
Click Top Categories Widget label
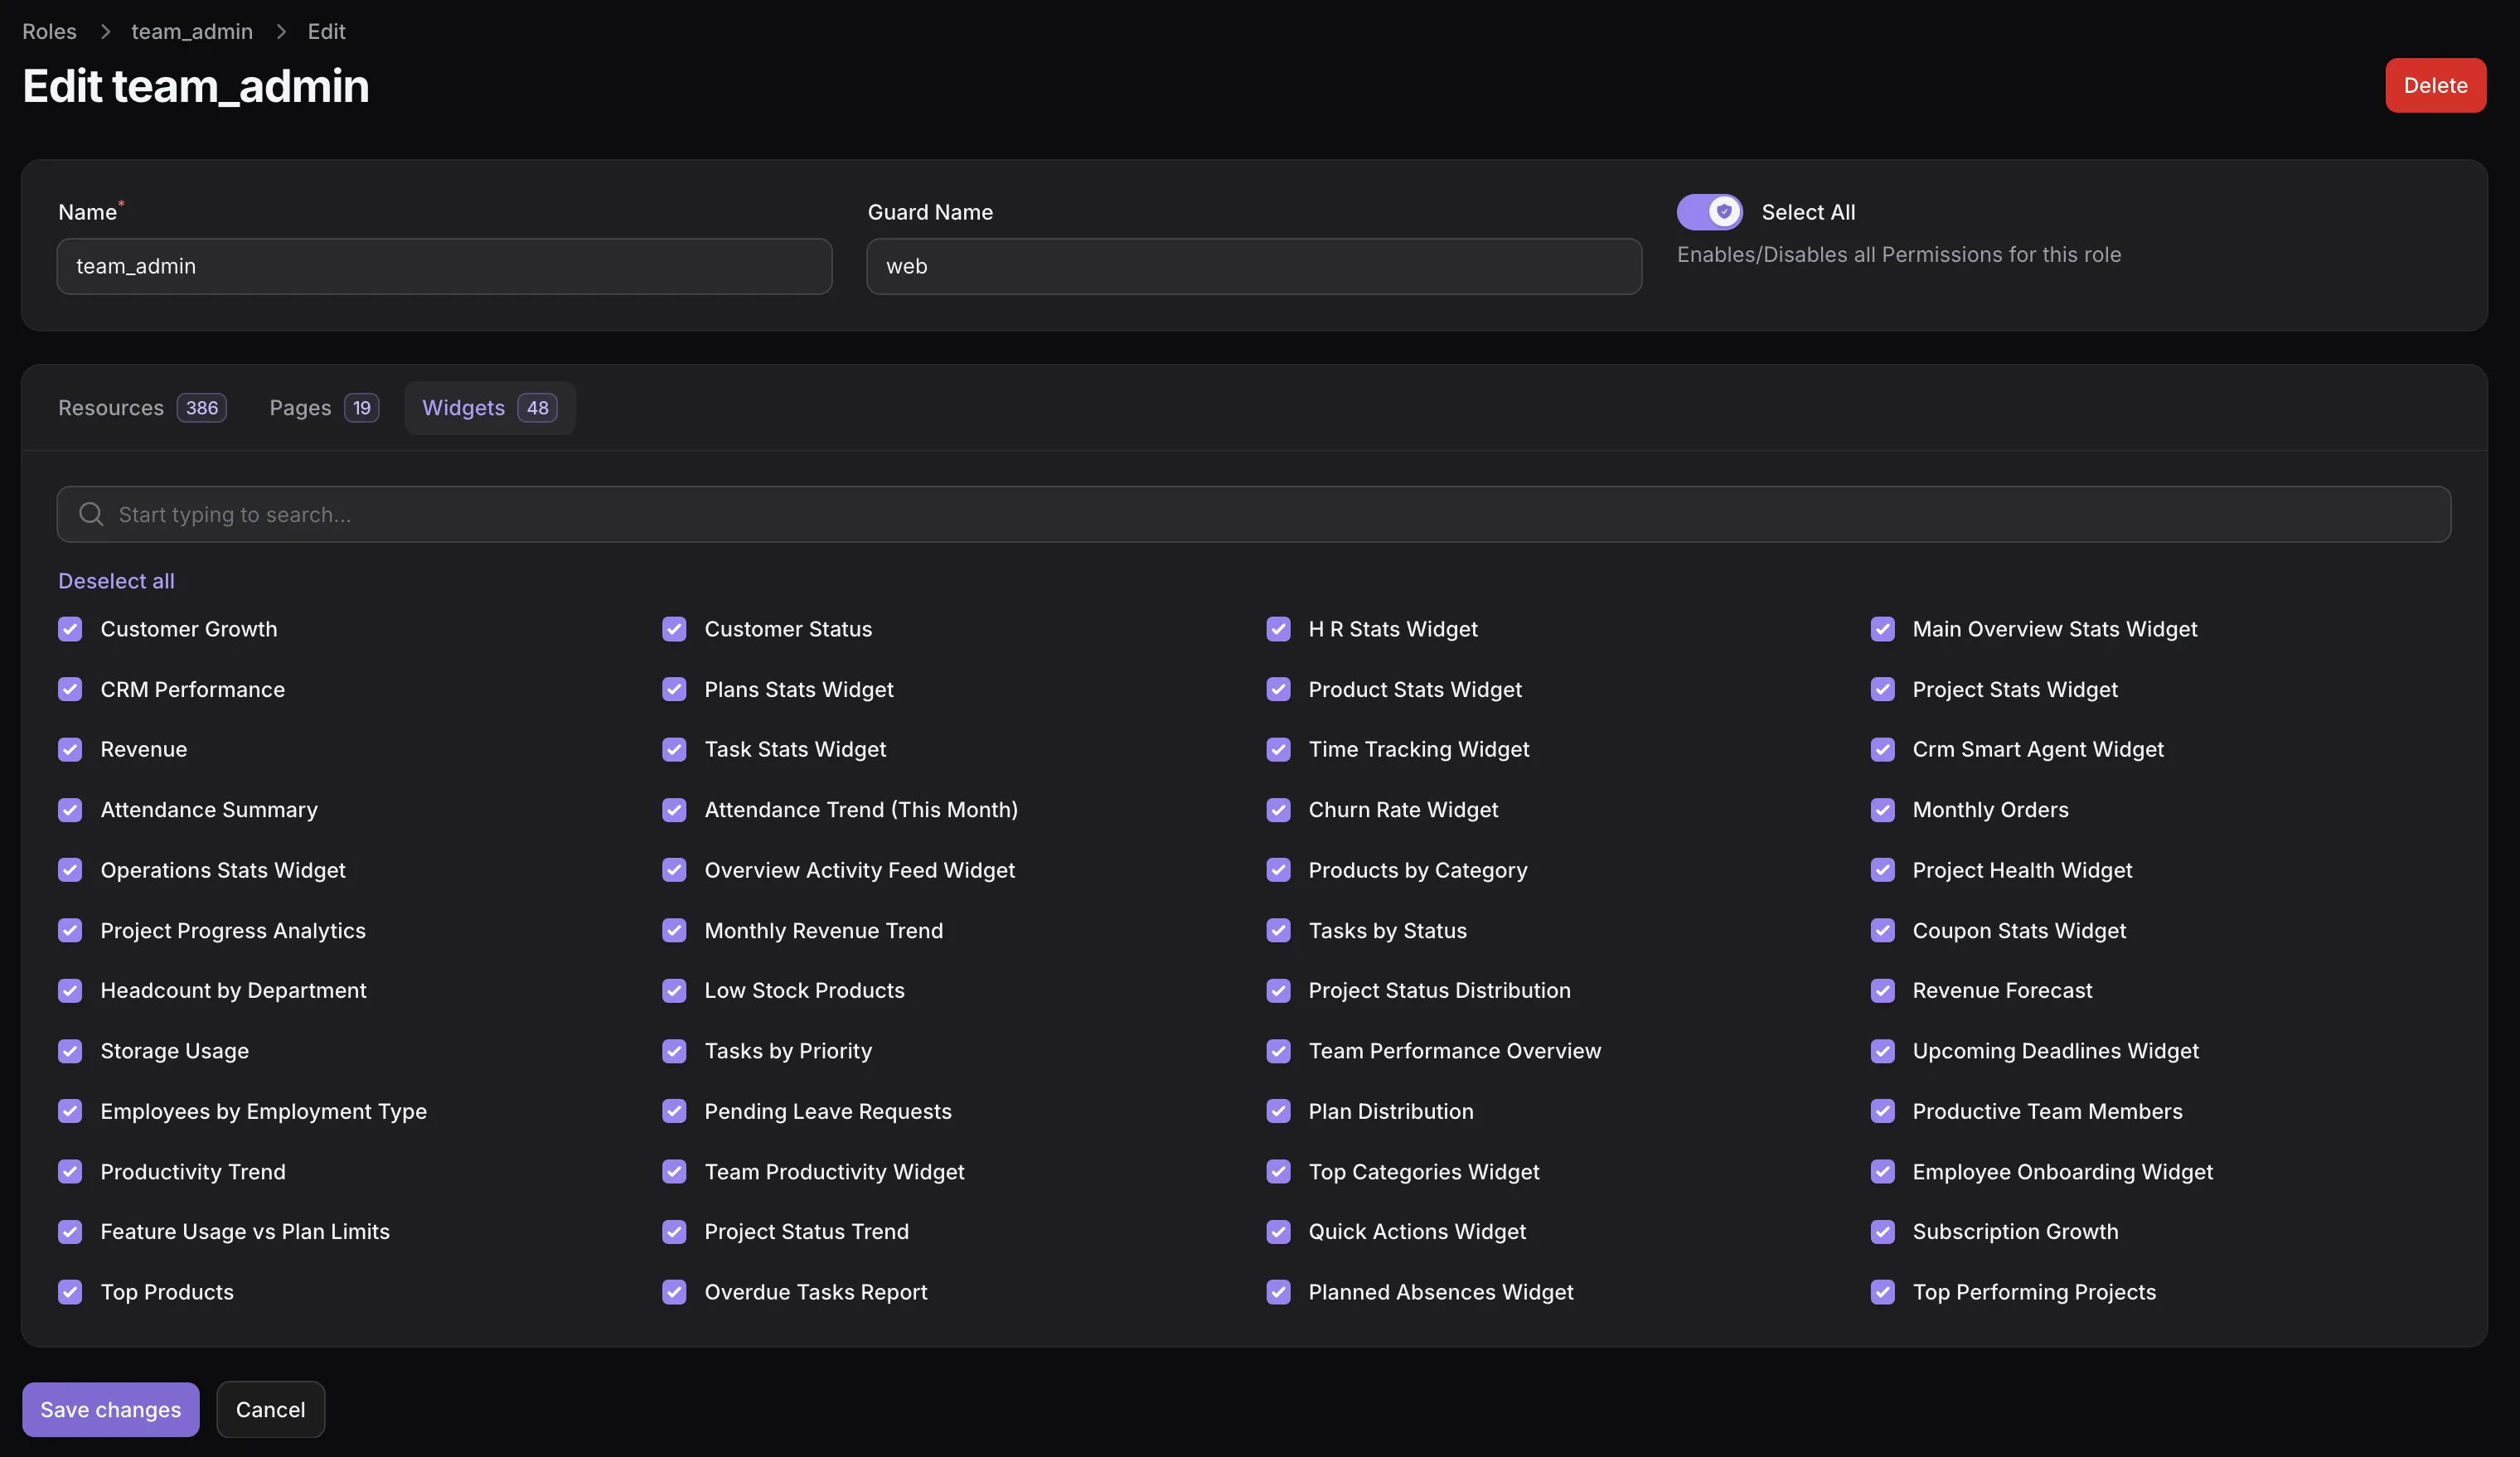click(x=1424, y=1171)
